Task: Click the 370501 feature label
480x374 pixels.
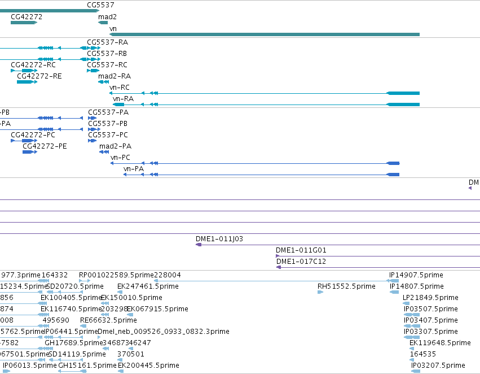Action: click(x=130, y=354)
